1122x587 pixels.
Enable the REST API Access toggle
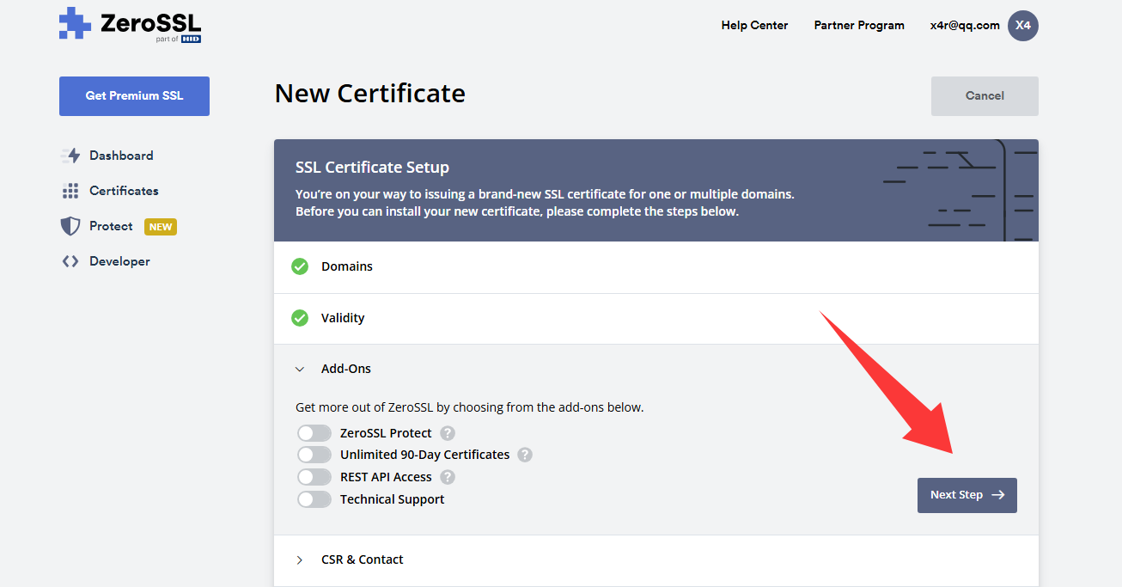314,477
